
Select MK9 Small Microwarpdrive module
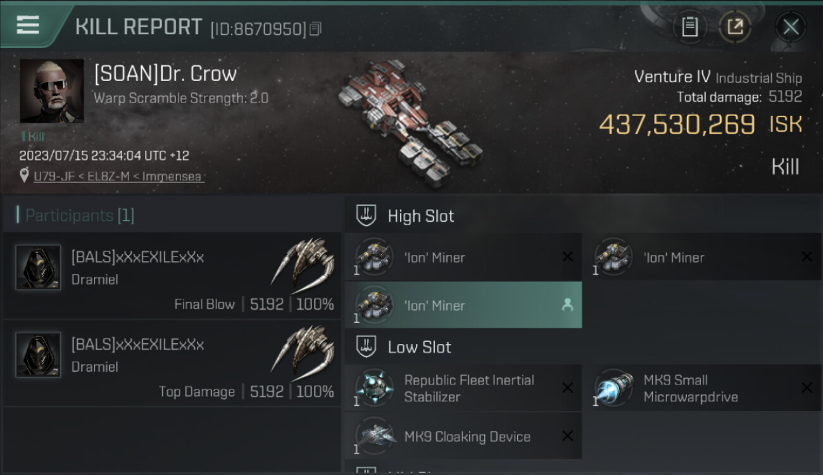coord(702,388)
